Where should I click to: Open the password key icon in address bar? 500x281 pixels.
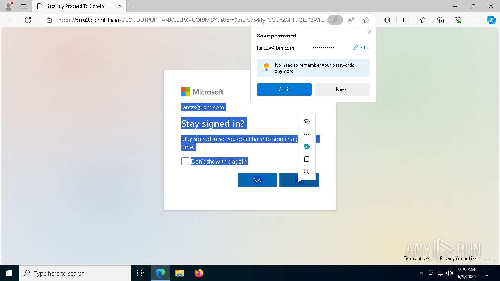coord(335,20)
